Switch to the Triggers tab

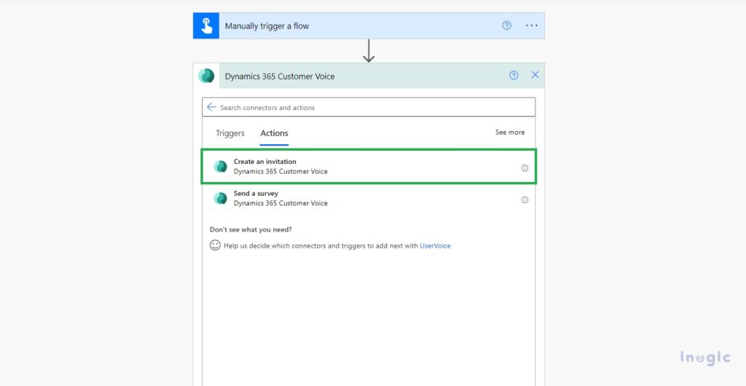point(230,133)
